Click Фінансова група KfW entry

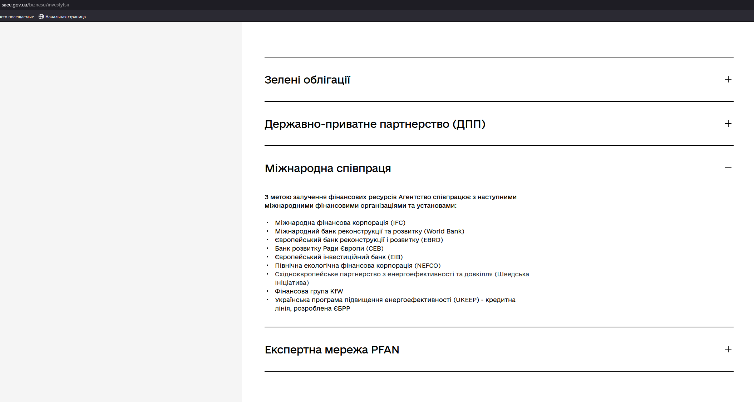point(309,291)
